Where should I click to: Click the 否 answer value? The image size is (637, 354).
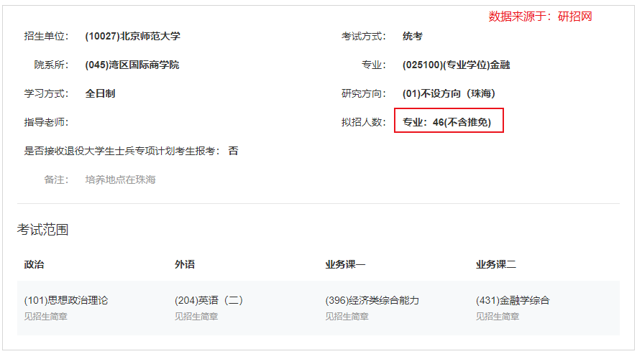click(x=233, y=151)
